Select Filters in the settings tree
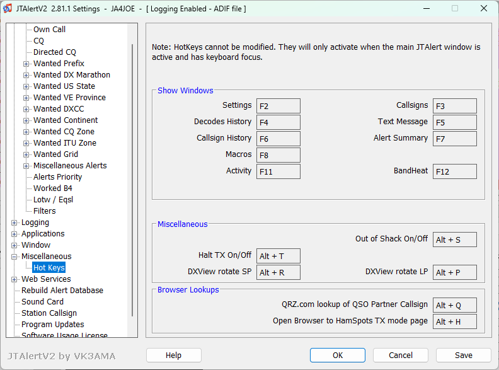Image resolution: width=499 pixels, height=370 pixels. [x=45, y=211]
